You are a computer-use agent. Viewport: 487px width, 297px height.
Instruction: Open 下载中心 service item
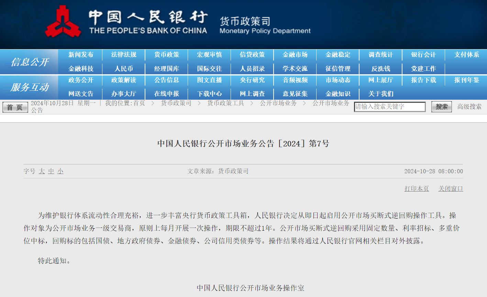tap(209, 94)
